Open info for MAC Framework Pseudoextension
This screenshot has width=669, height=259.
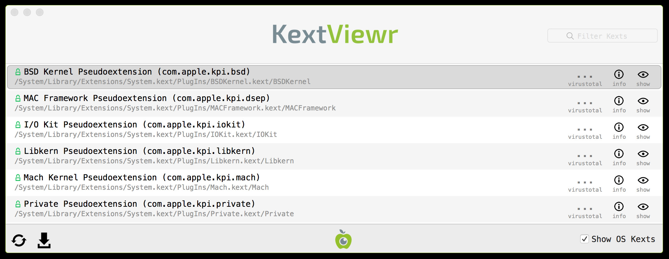point(619,104)
